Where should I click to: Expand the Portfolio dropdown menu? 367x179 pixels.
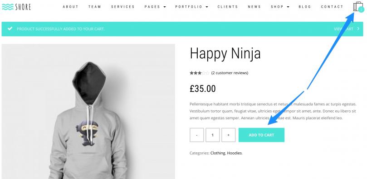coord(192,7)
